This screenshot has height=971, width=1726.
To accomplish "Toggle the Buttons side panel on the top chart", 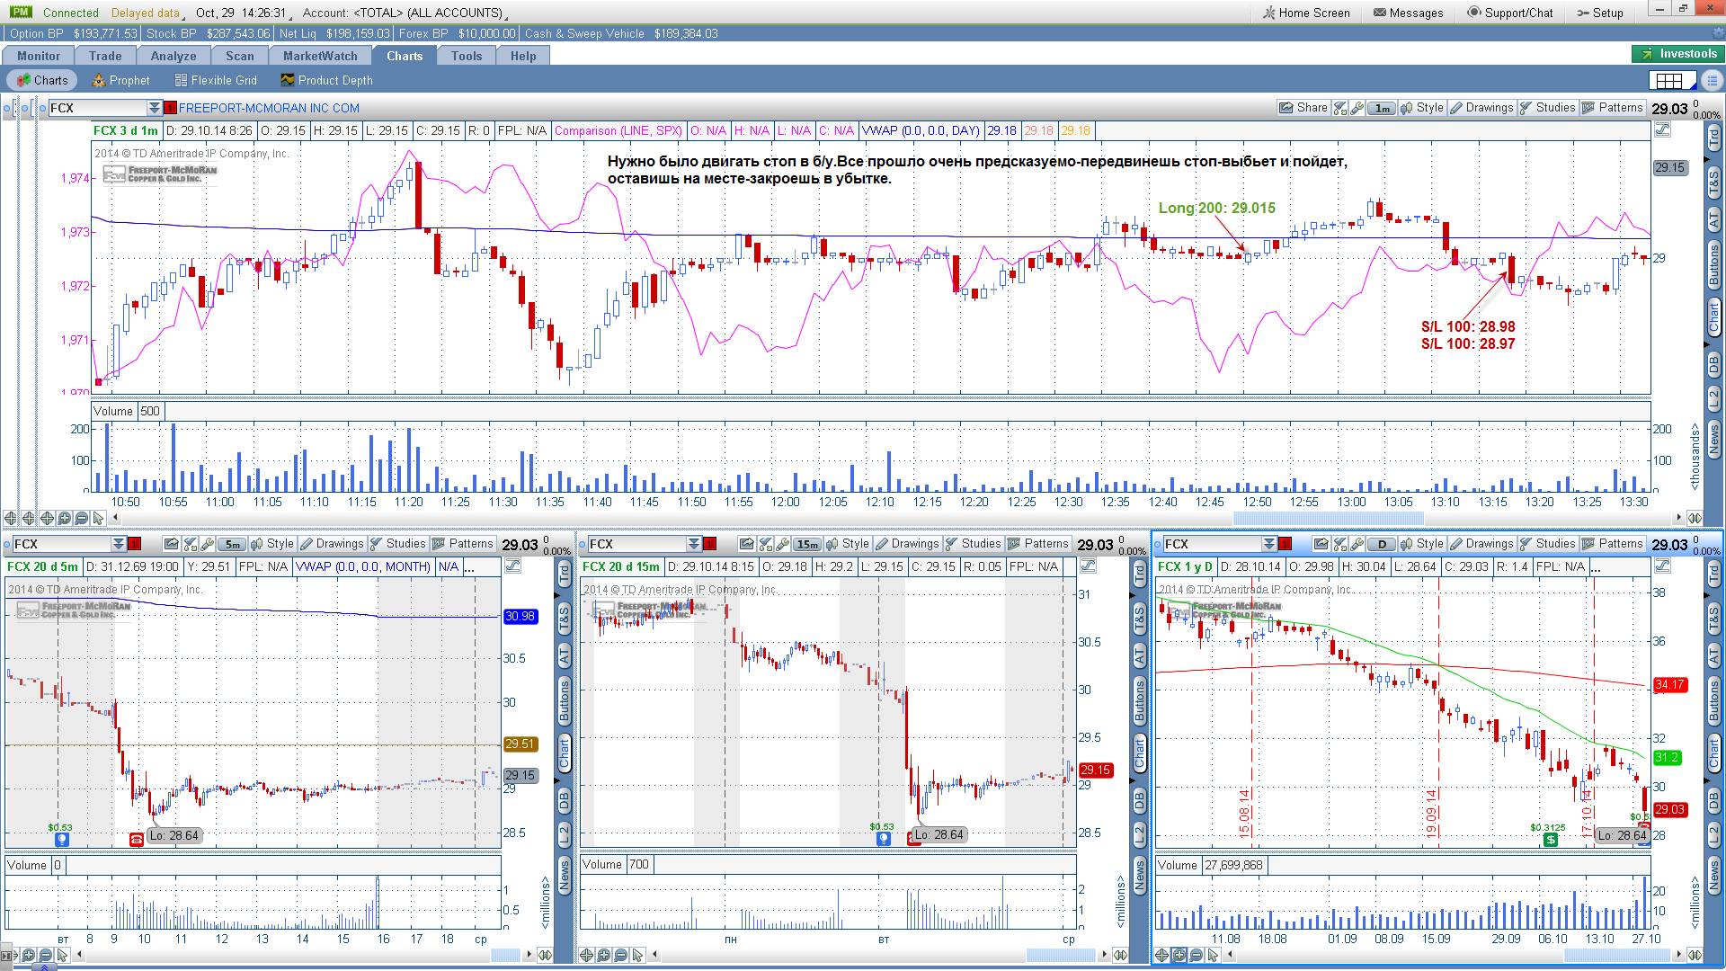I will (1714, 266).
